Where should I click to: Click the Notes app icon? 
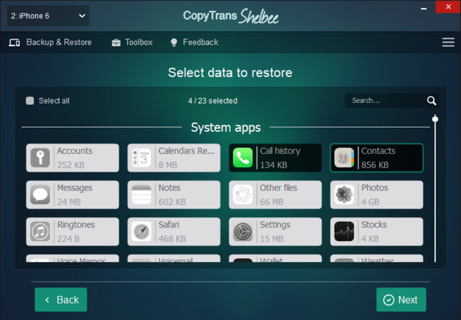point(141,195)
